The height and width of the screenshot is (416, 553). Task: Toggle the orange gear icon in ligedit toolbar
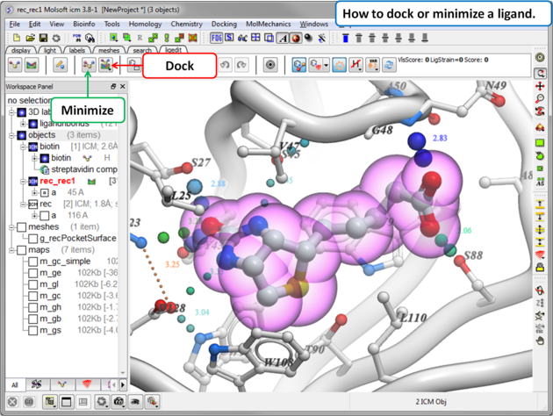(340, 65)
